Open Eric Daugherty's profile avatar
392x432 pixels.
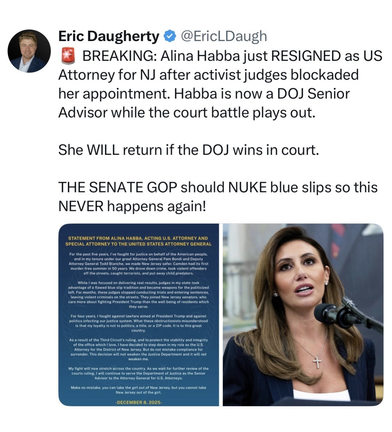tap(29, 51)
